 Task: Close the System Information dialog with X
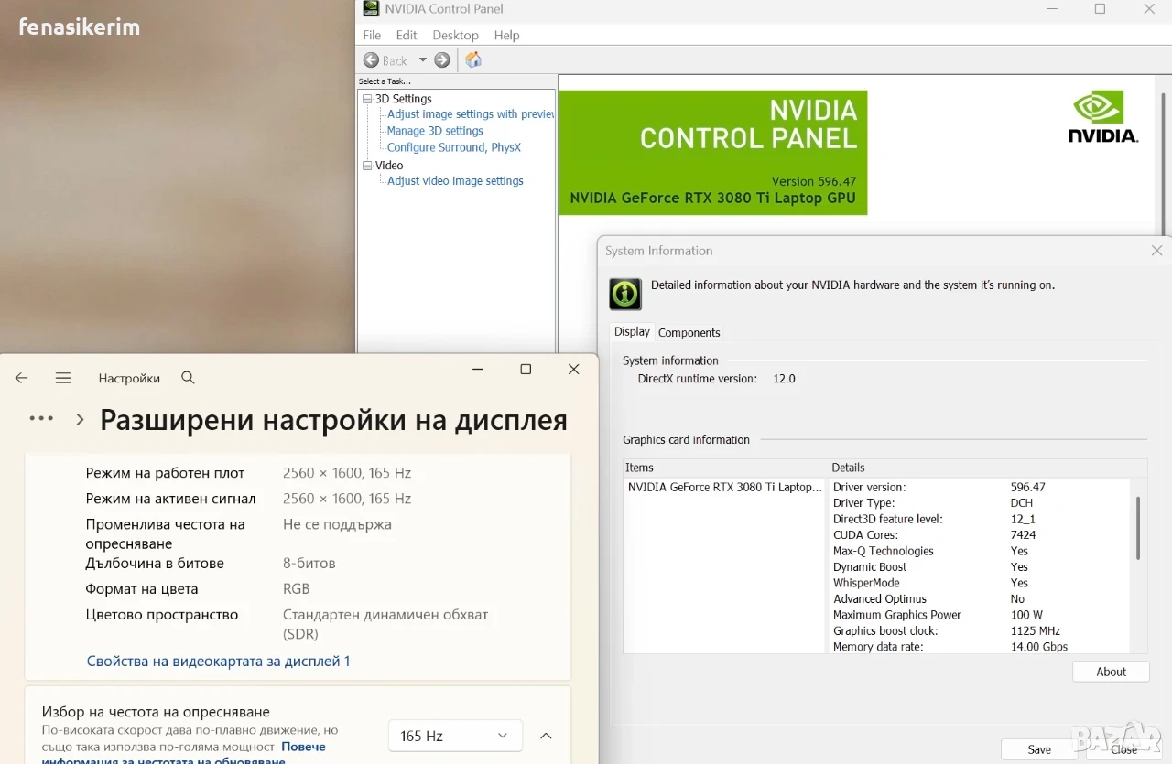pyautogui.click(x=1156, y=251)
